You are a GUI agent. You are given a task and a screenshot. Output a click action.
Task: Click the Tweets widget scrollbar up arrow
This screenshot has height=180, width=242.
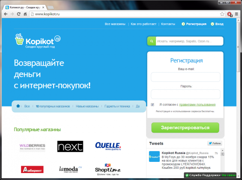[x=222, y=150]
